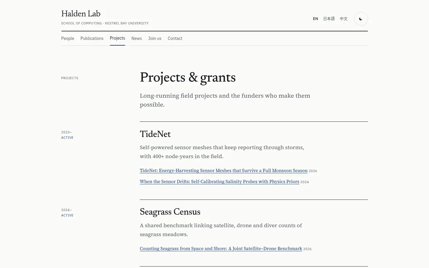
Task: Click the 2024– date label for Seagrass Census
Action: [66, 210]
